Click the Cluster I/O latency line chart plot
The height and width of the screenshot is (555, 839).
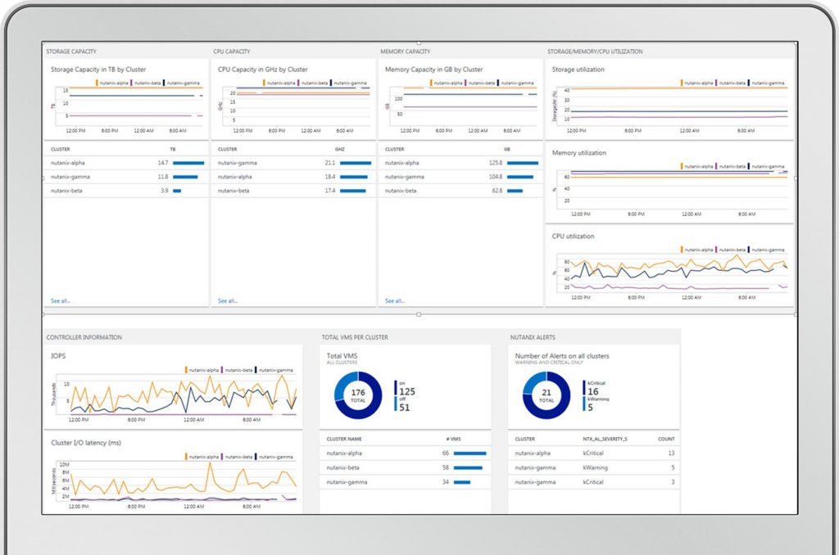183,481
